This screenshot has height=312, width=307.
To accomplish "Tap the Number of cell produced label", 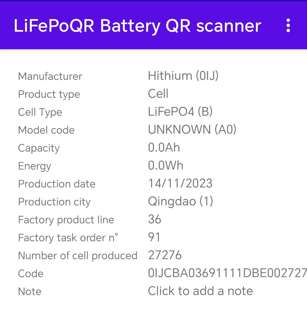I will 78,256.
